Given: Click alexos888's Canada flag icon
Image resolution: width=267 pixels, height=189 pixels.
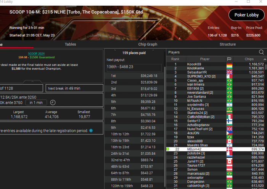Looking at the screenshot, I should [x=229, y=141].
